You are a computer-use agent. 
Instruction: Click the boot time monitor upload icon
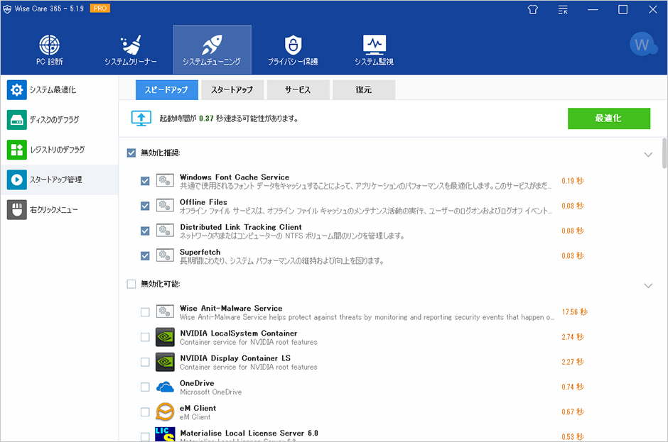click(141, 118)
